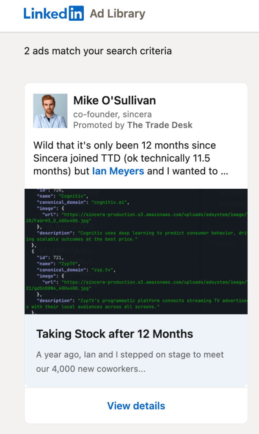Open the Ian Meyers mention link
Viewport: 259px width, 434px height.
(118, 171)
